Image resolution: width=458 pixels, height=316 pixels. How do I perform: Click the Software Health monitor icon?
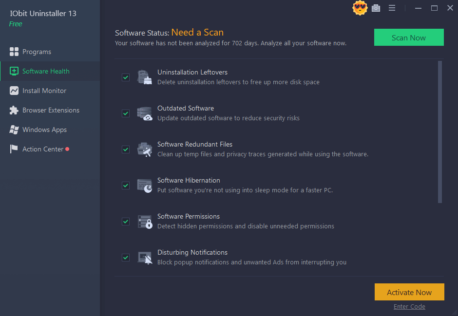14,71
